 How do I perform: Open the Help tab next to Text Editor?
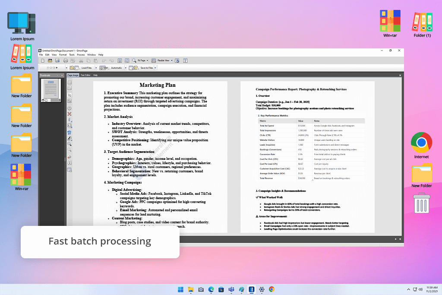click(95, 75)
